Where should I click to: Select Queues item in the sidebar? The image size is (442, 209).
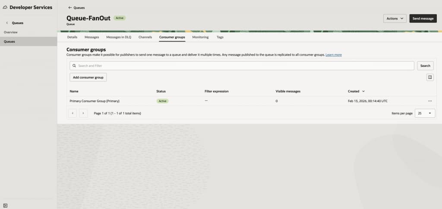28,41
